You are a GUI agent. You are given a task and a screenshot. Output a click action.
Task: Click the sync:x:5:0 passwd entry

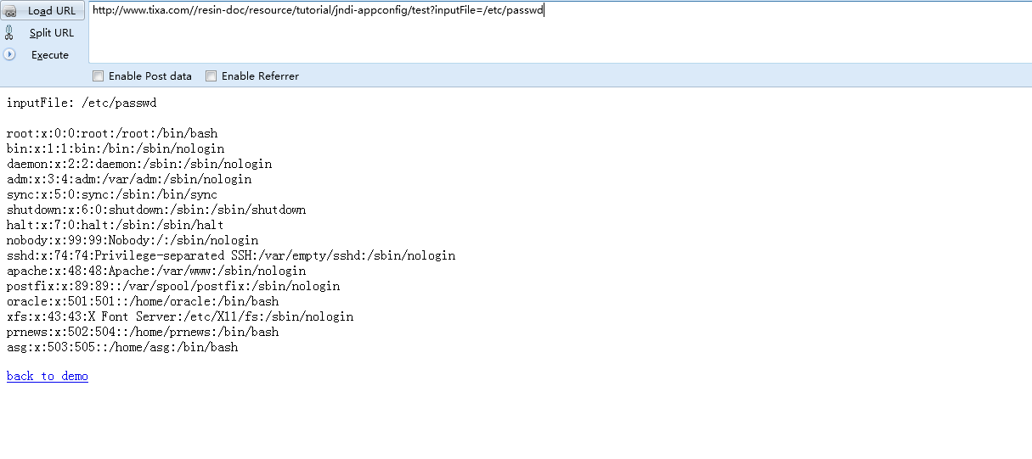pyautogui.click(x=112, y=194)
